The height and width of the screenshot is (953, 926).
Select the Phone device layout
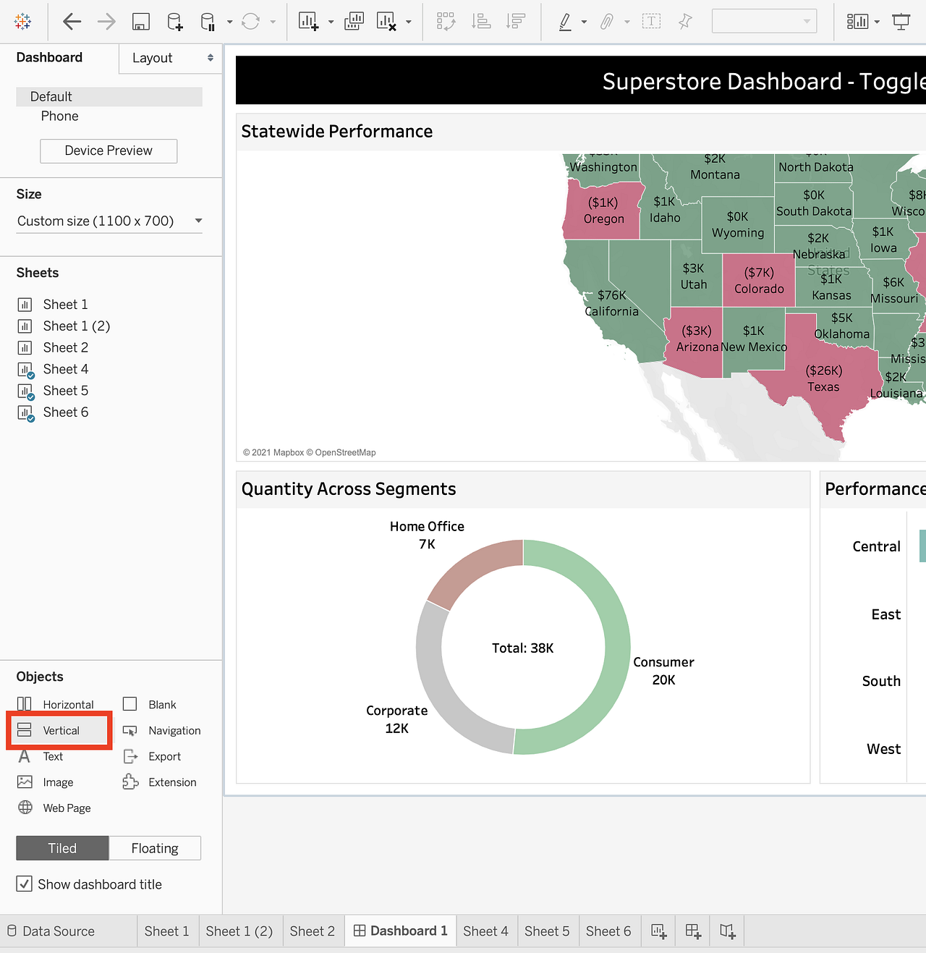pos(59,116)
